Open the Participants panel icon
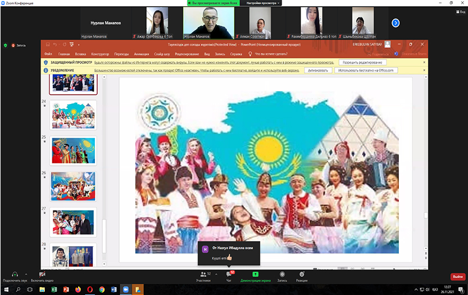468x295 pixels. [203, 274]
